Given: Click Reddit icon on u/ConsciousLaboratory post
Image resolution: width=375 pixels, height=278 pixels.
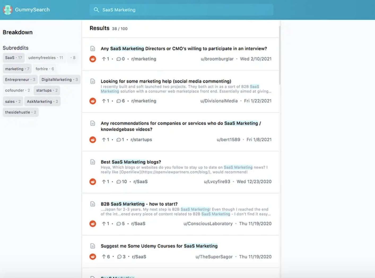Looking at the screenshot, I should coord(93,224).
